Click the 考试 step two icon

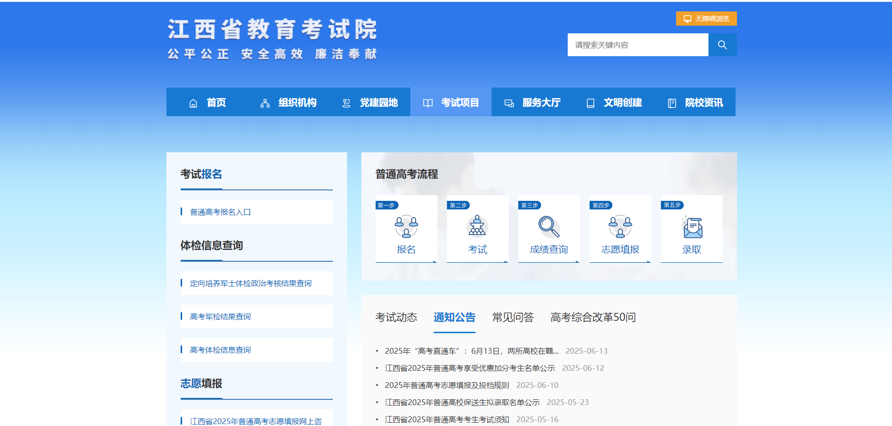point(477,226)
